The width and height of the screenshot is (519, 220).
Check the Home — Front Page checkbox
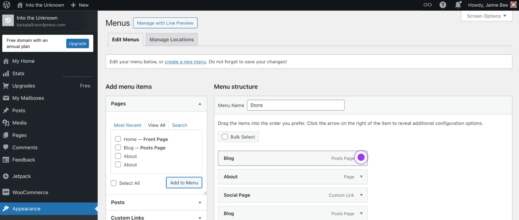coord(118,139)
